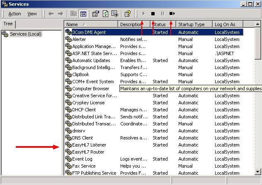Image resolution: width=262 pixels, height=185 pixels.
Task: Open the Help toolbar icon
Action: tap(128, 14)
